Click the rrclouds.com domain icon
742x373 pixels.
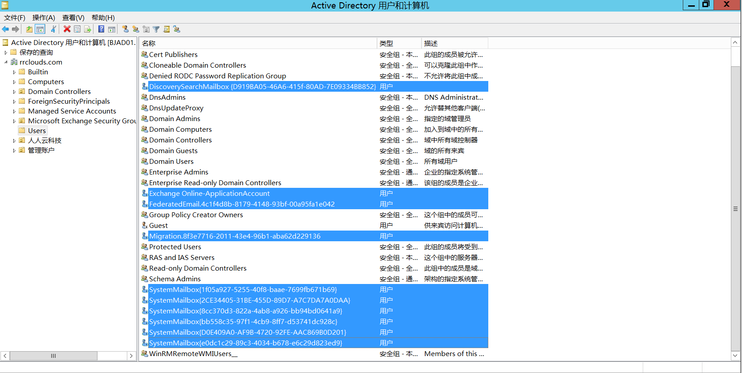[14, 62]
